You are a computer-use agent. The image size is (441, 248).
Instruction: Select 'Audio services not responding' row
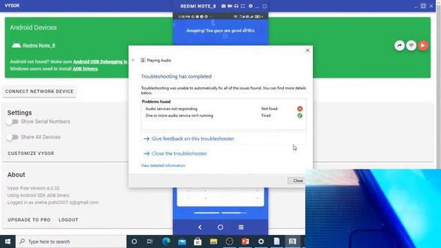coord(223,109)
